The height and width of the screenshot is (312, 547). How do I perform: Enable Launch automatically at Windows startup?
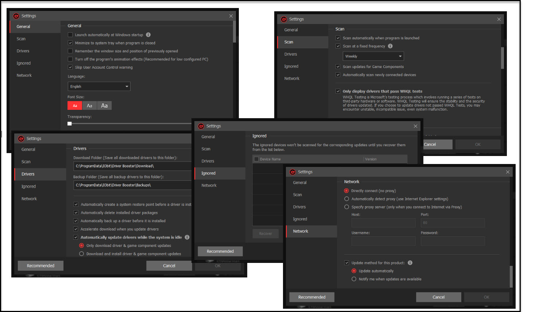click(70, 35)
